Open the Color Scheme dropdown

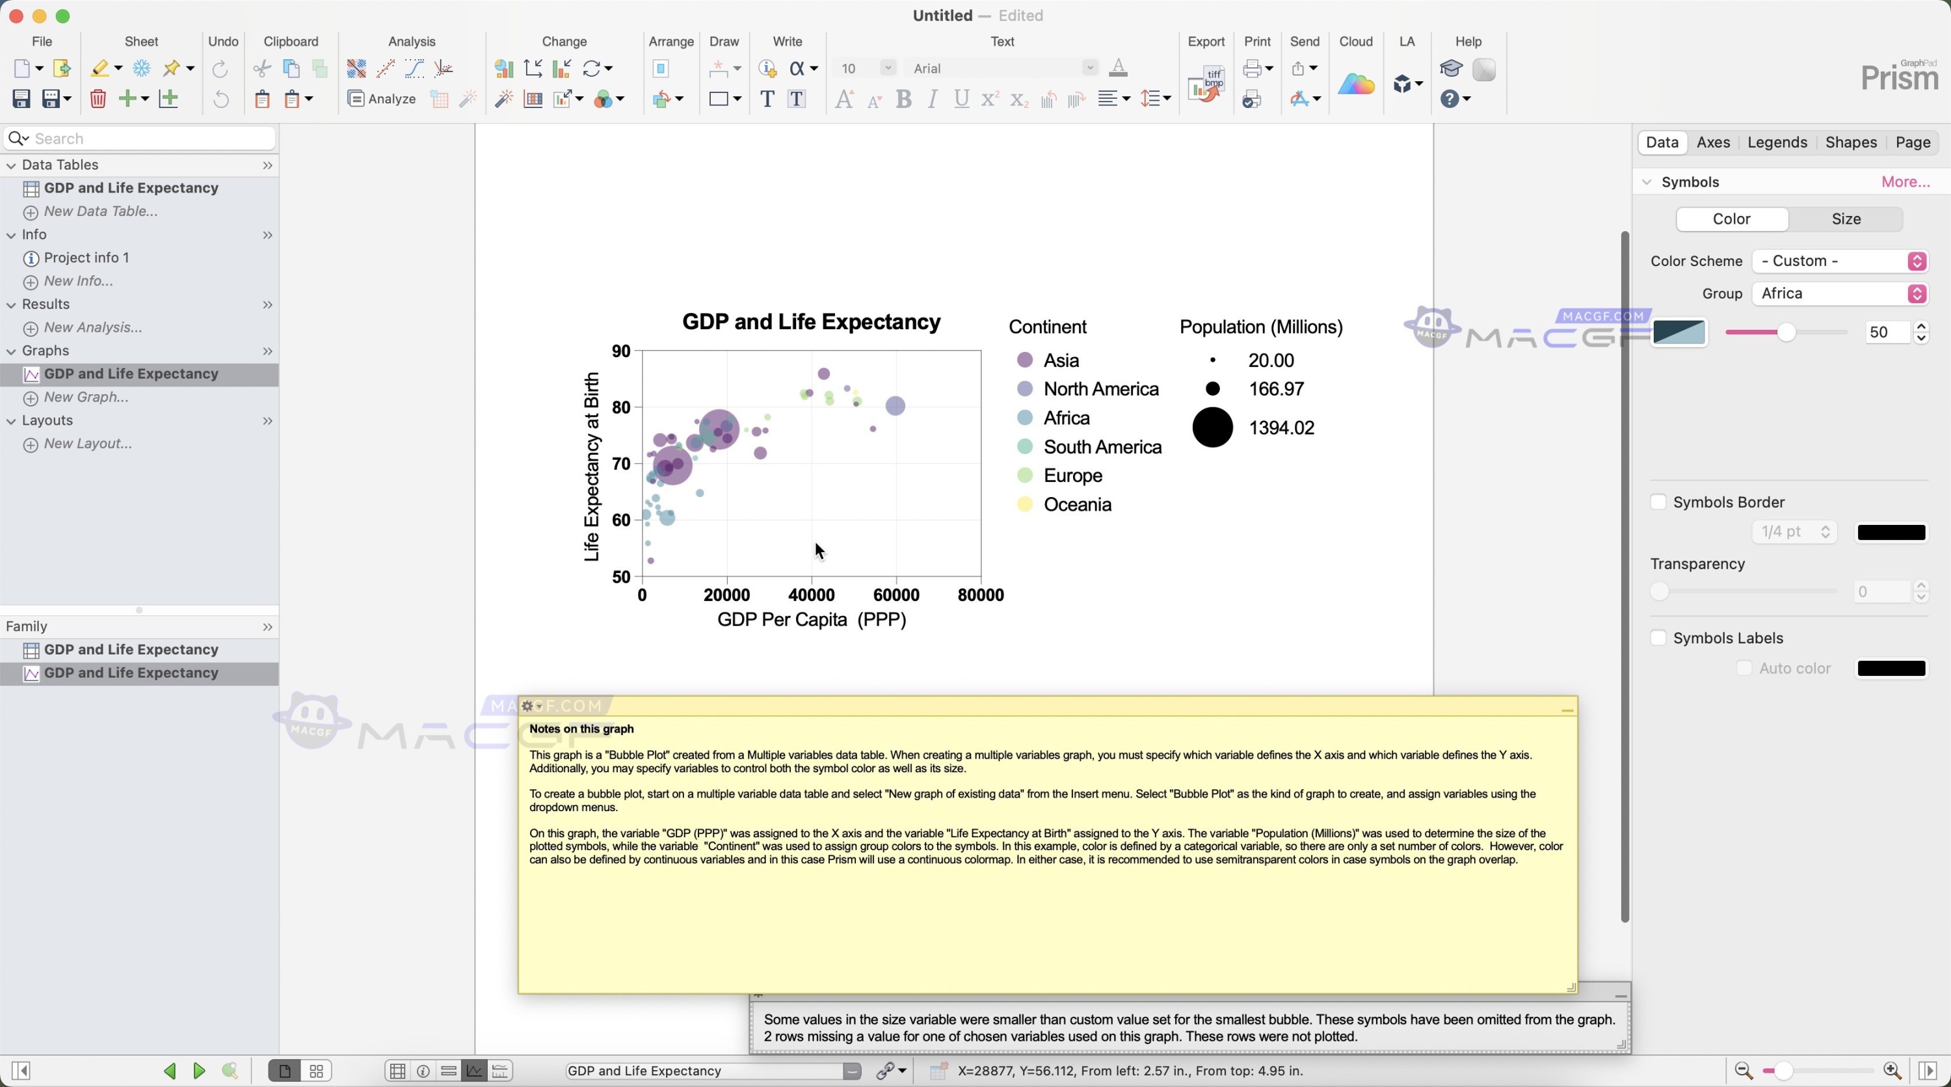[x=1840, y=262]
